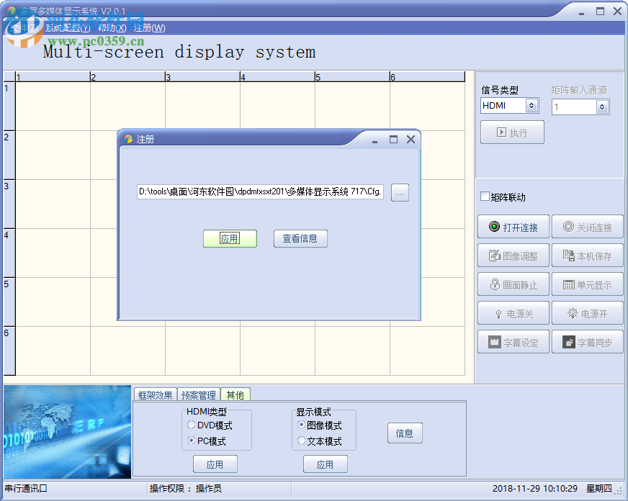Open the 系统配置(V) menu
This screenshot has width=628, height=501.
66,27
